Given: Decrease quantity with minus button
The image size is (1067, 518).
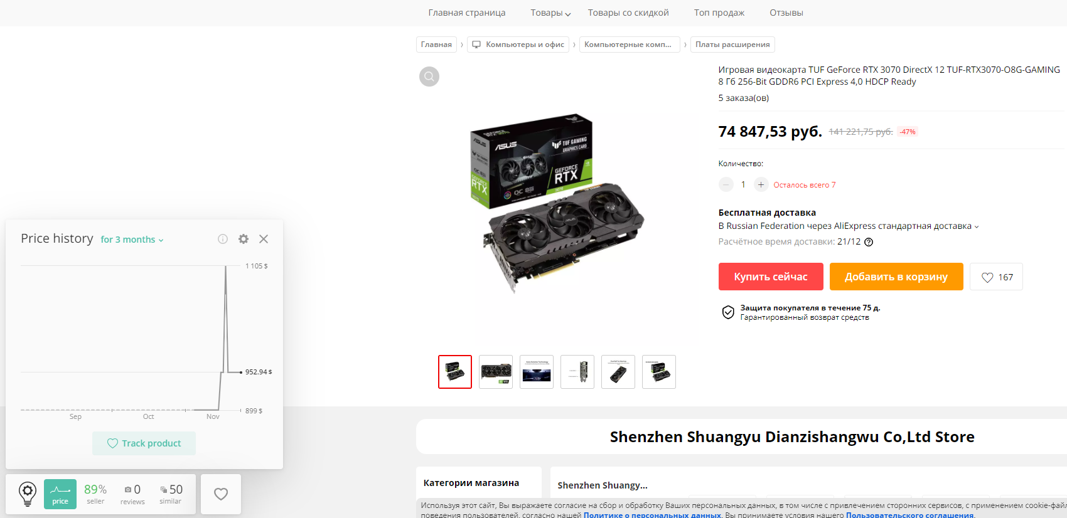Looking at the screenshot, I should [726, 184].
